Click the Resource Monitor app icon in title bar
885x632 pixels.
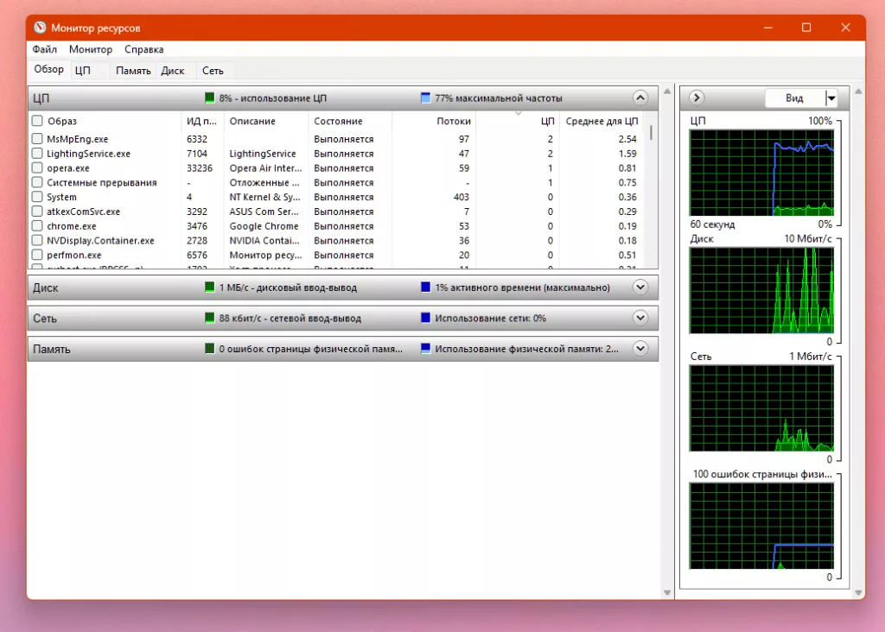pos(39,28)
